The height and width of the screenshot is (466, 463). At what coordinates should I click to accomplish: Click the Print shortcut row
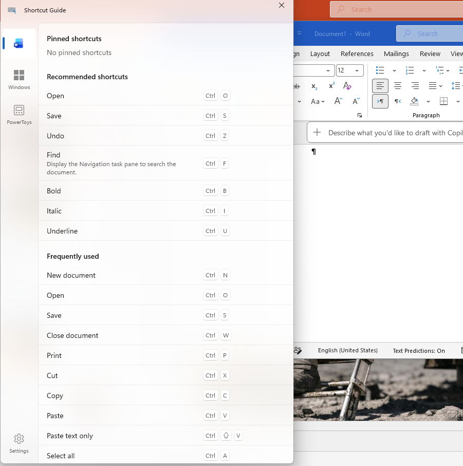(x=165, y=355)
